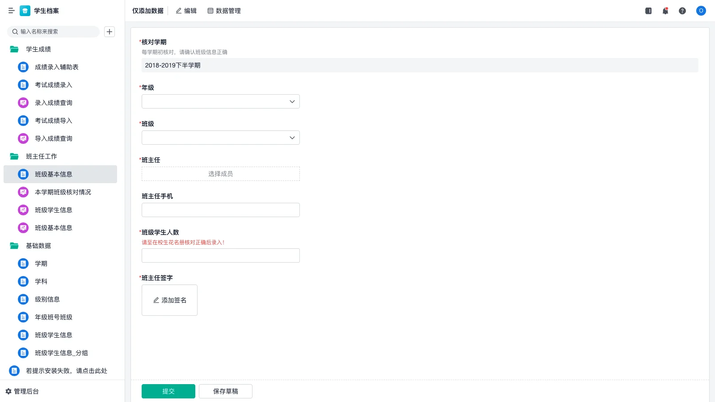This screenshot has width=715, height=402.
Task: Click 编辑 in the top bar
Action: (x=186, y=11)
